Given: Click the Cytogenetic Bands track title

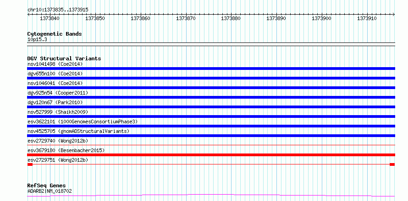Looking at the screenshot, I should 55,34.
